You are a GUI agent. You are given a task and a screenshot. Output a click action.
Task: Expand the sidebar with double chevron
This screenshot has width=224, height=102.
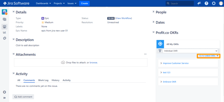pyautogui.click(x=4, y=98)
